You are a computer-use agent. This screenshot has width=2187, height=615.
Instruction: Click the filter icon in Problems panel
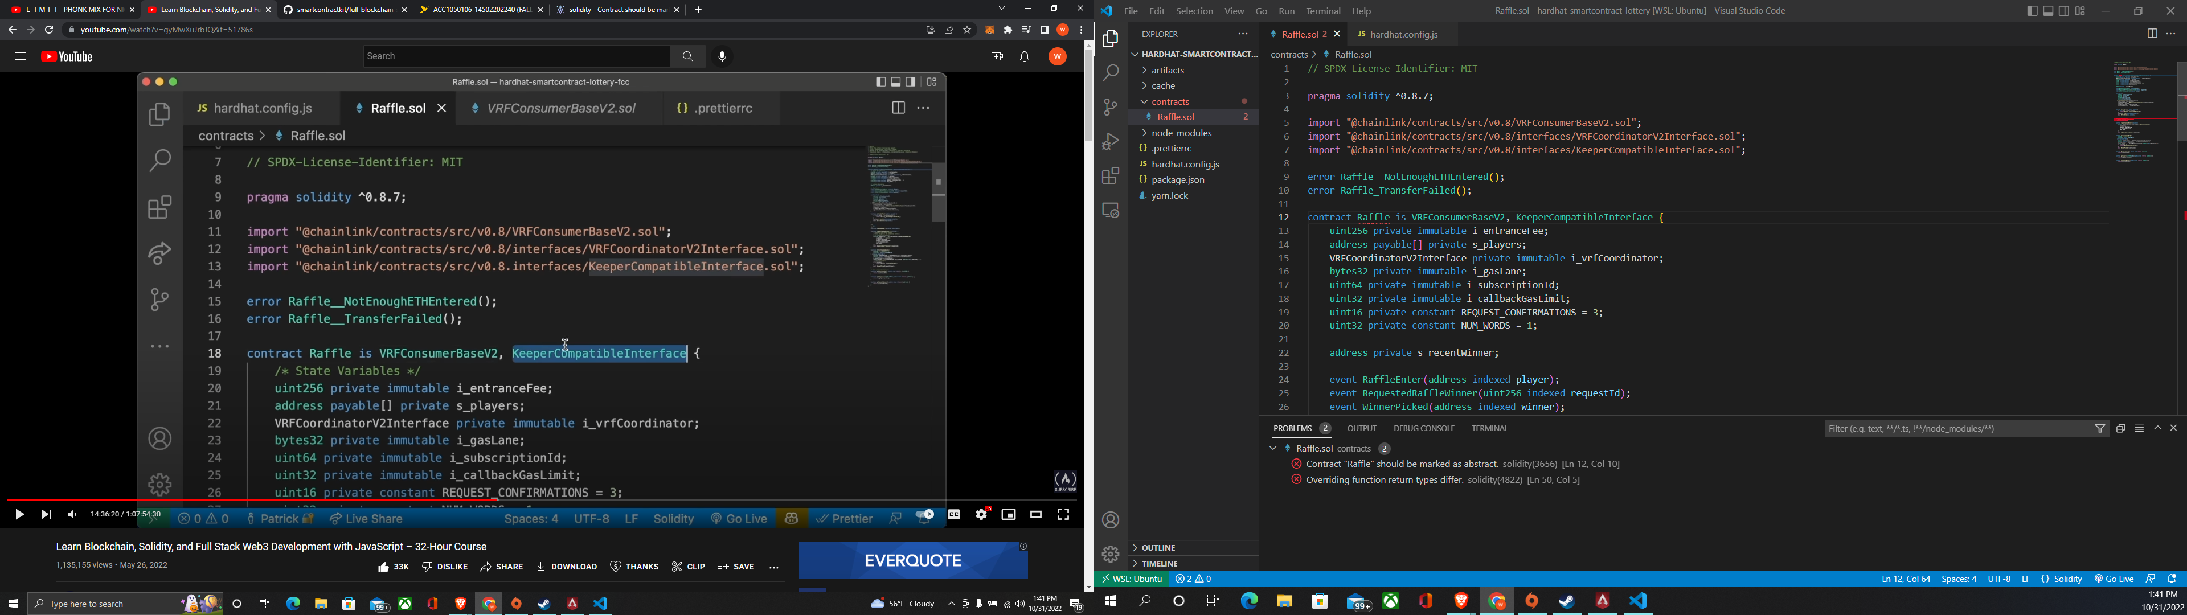click(x=2100, y=429)
